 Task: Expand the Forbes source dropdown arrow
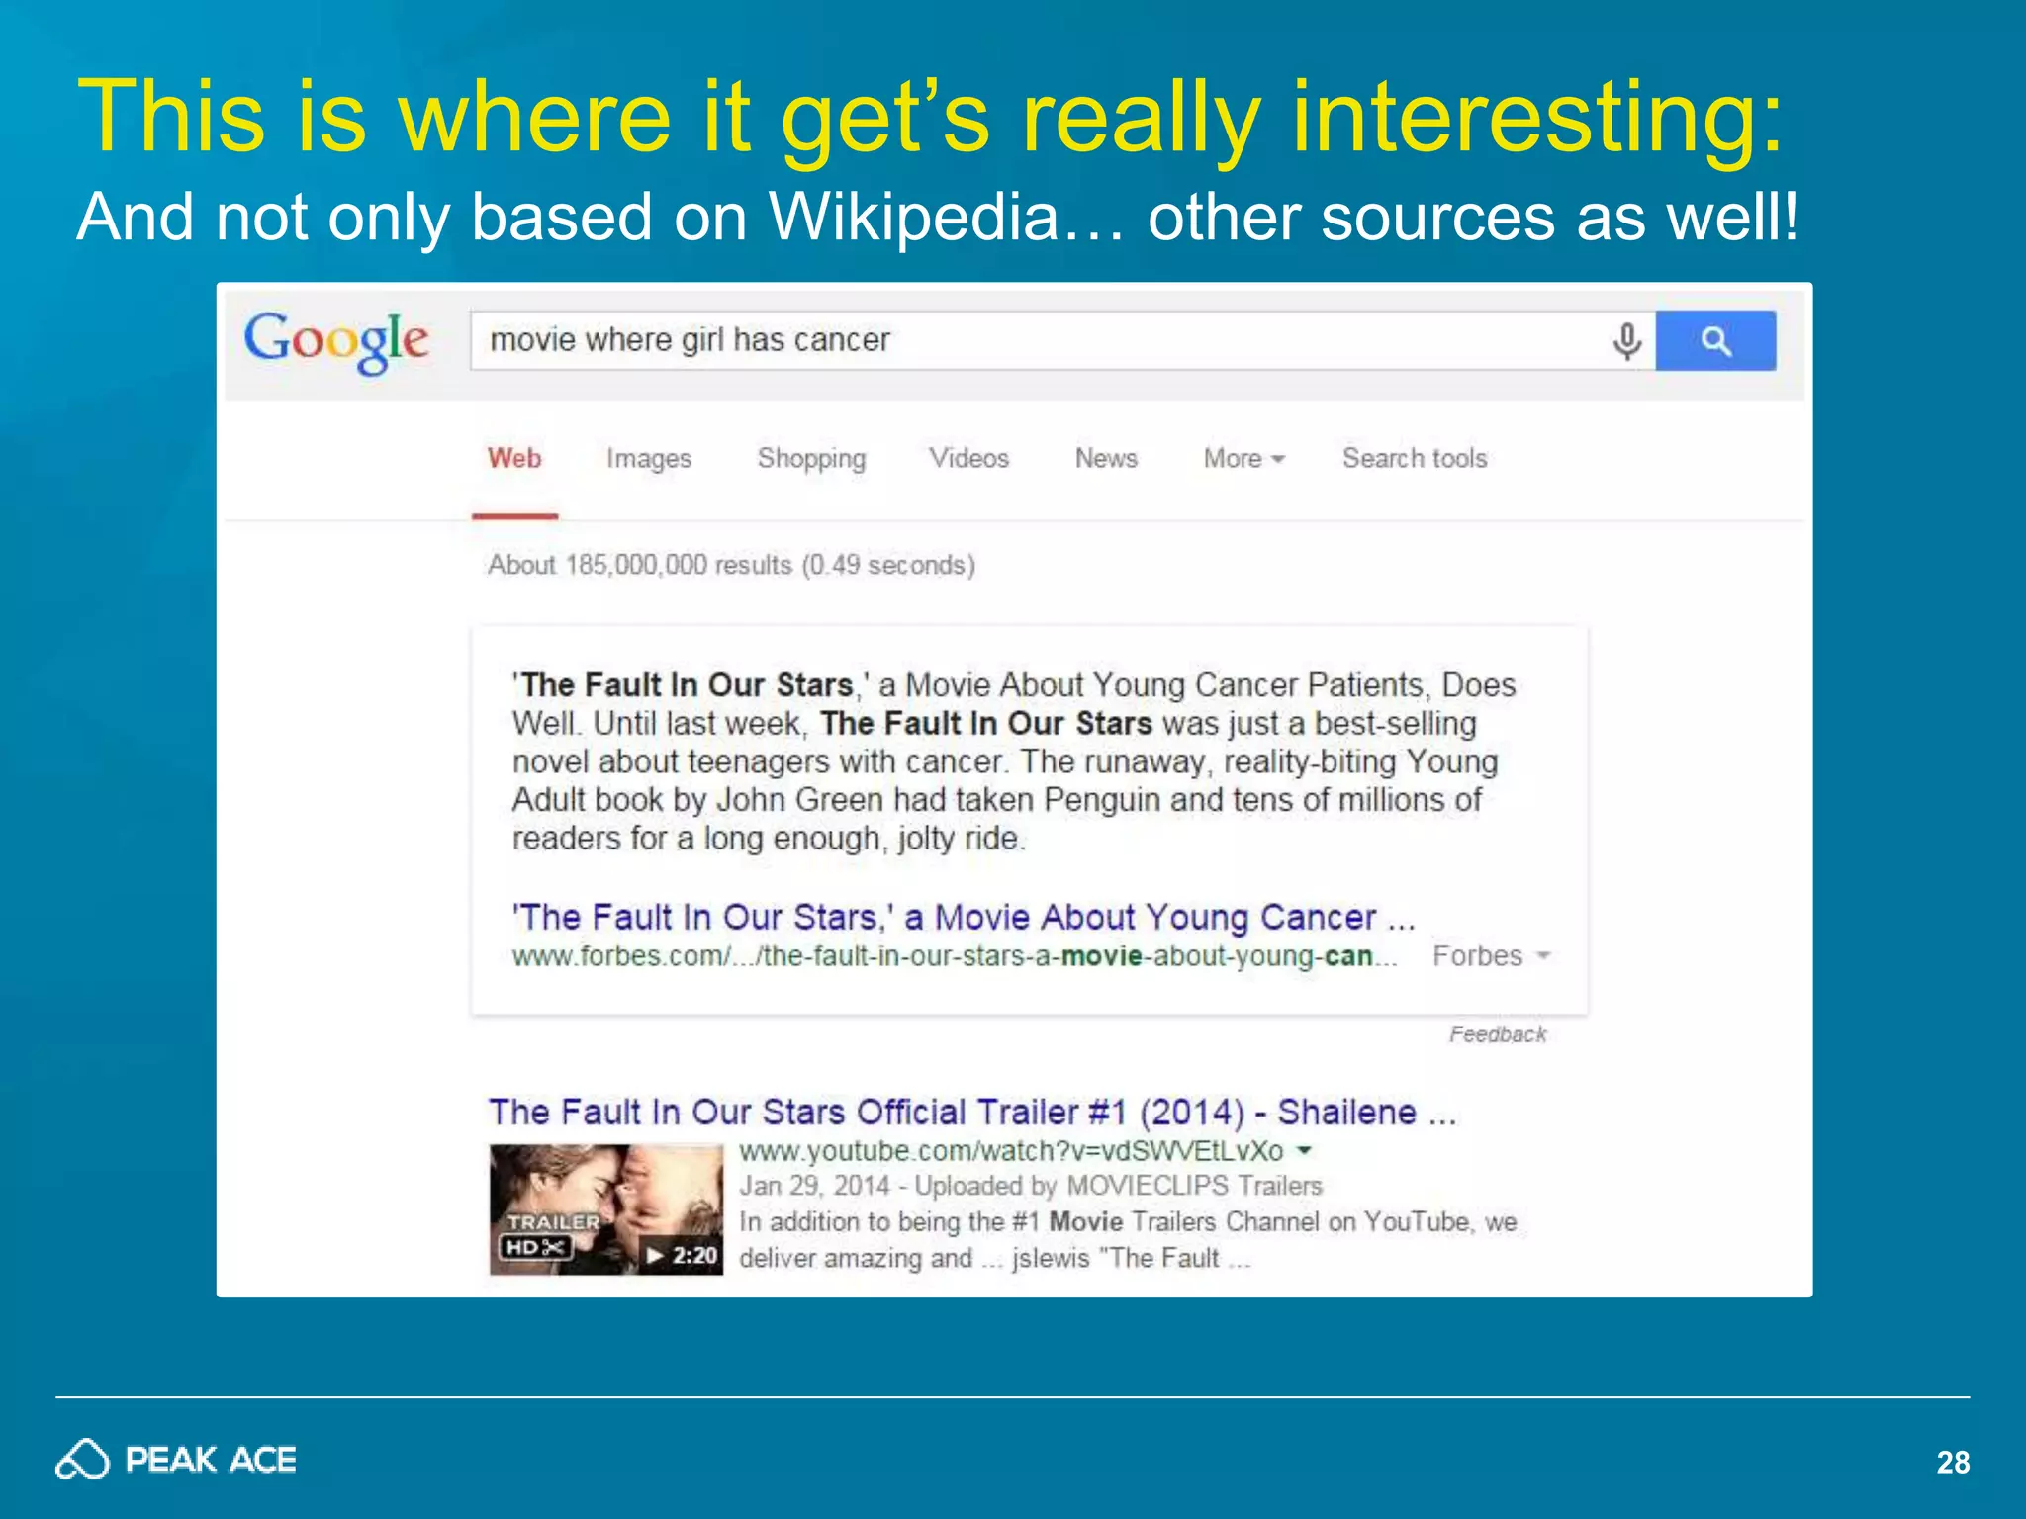coord(1541,956)
